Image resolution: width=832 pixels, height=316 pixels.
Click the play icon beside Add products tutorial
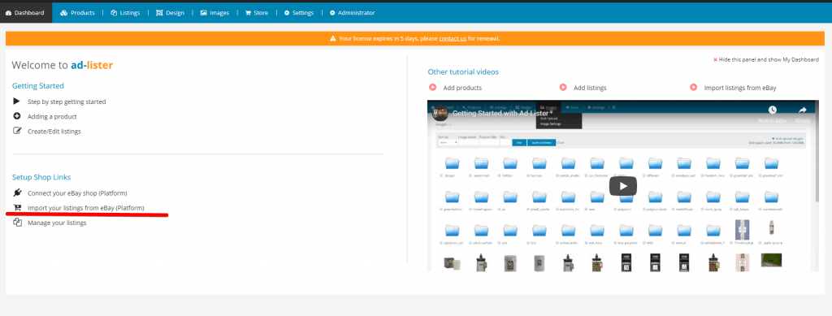coord(432,88)
